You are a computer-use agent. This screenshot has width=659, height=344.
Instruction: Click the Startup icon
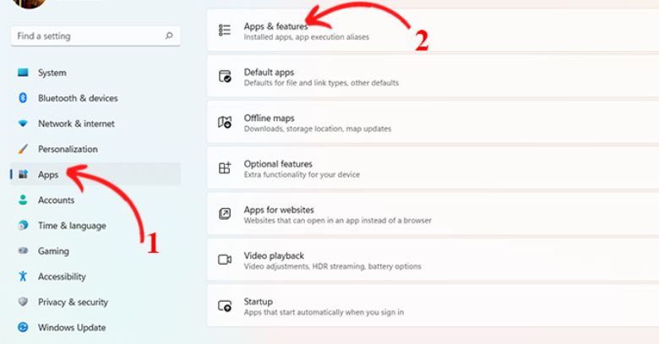[x=225, y=306]
